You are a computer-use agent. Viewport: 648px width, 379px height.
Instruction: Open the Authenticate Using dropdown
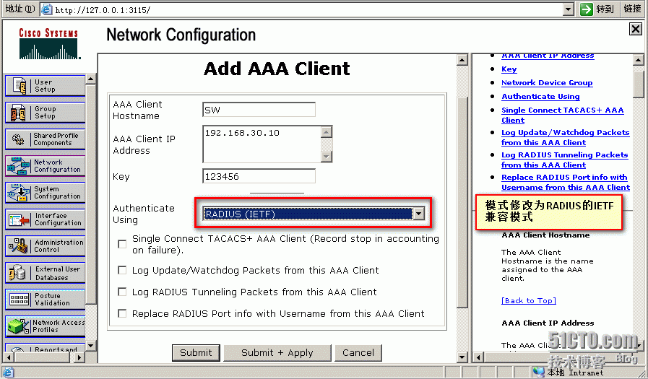(x=419, y=214)
